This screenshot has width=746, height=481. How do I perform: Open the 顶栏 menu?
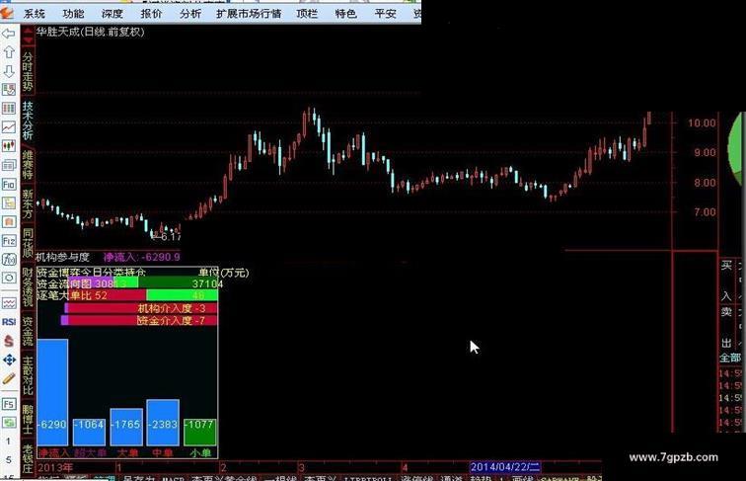click(307, 14)
